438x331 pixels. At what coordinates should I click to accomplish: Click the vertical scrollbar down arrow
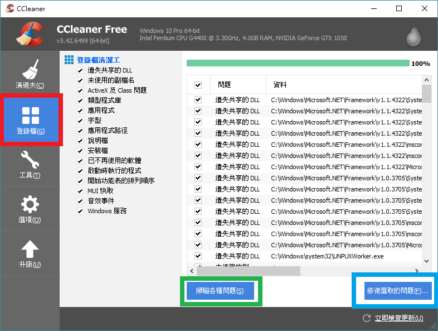pos(426,261)
